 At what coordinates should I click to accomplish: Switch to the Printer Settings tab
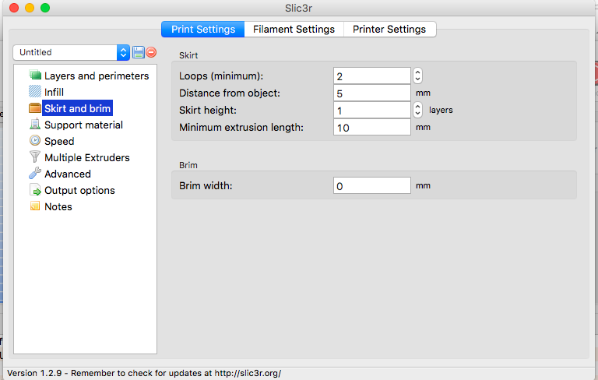[389, 30]
